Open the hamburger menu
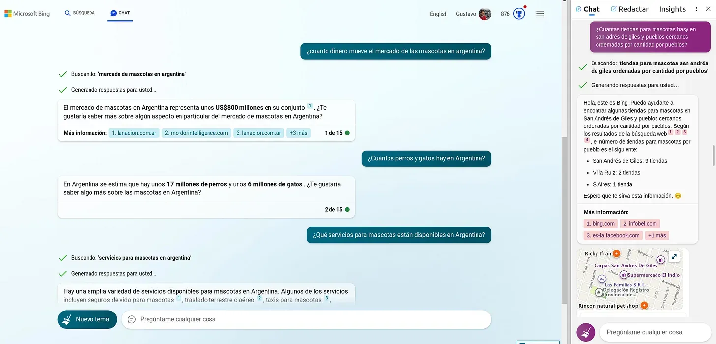This screenshot has height=344, width=716. pos(540,13)
